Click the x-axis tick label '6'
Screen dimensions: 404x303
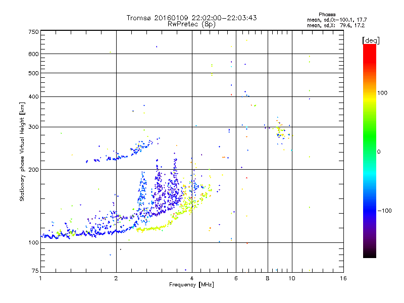[x=236, y=278]
